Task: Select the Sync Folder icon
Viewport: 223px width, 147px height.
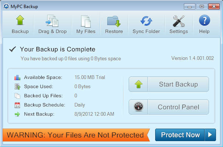Action: coord(146,21)
